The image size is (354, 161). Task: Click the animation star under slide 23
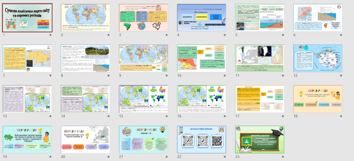pyautogui.click(x=283, y=157)
